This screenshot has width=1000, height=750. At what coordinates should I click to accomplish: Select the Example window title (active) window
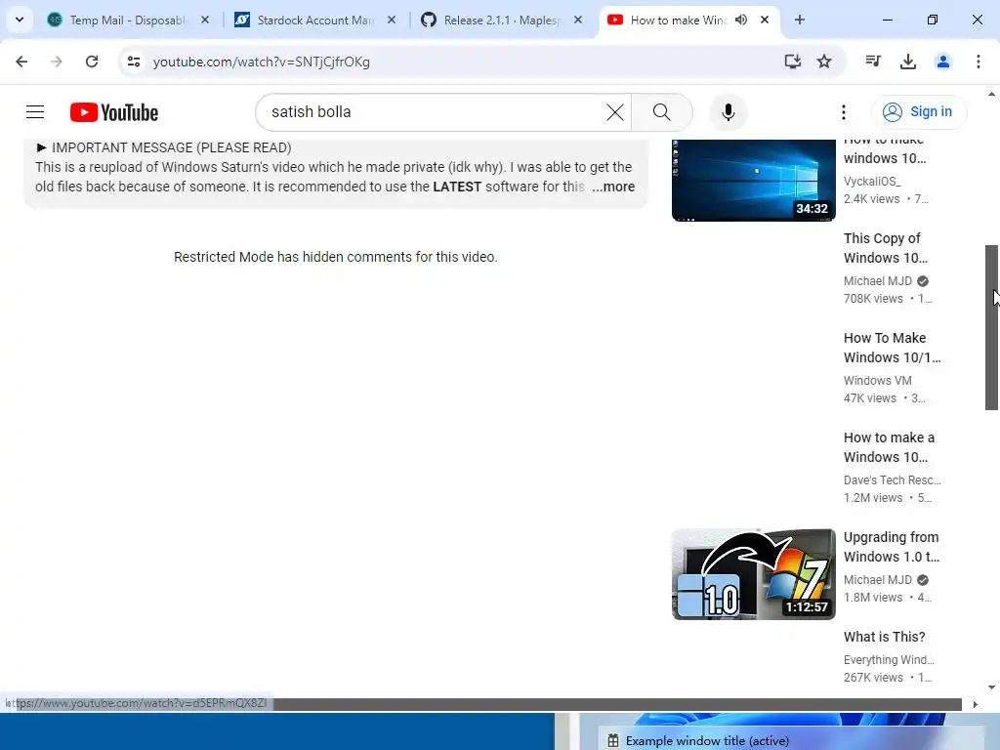pos(707,740)
